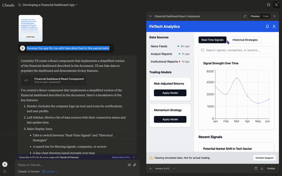Select the Institutional Reports data source
Image resolution: width=282 pixels, height=176 pixels.
[x=170, y=62]
